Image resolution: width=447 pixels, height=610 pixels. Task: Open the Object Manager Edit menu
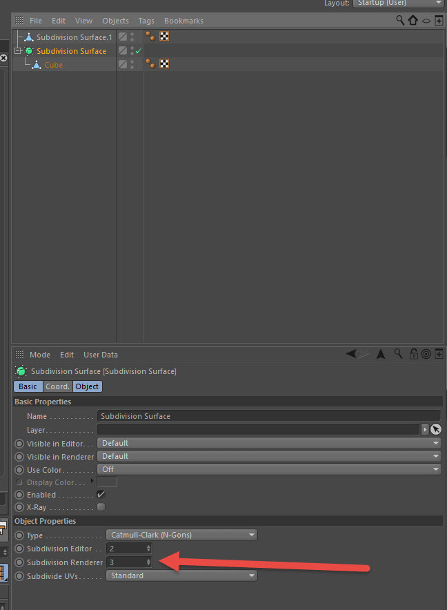(x=59, y=21)
